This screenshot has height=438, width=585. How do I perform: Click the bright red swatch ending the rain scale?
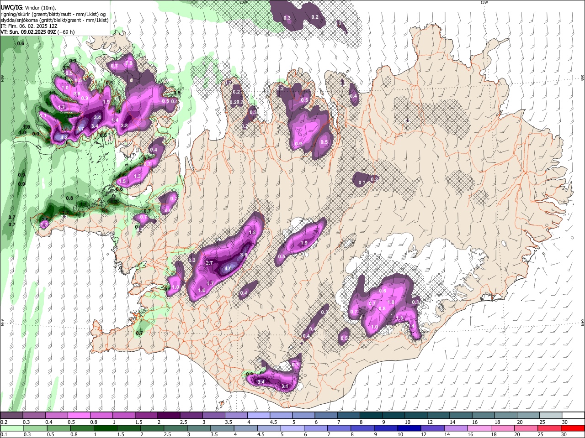573,428
